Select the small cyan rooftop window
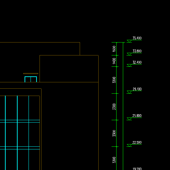Viewport: 170px width, 170px height. [x=31, y=79]
